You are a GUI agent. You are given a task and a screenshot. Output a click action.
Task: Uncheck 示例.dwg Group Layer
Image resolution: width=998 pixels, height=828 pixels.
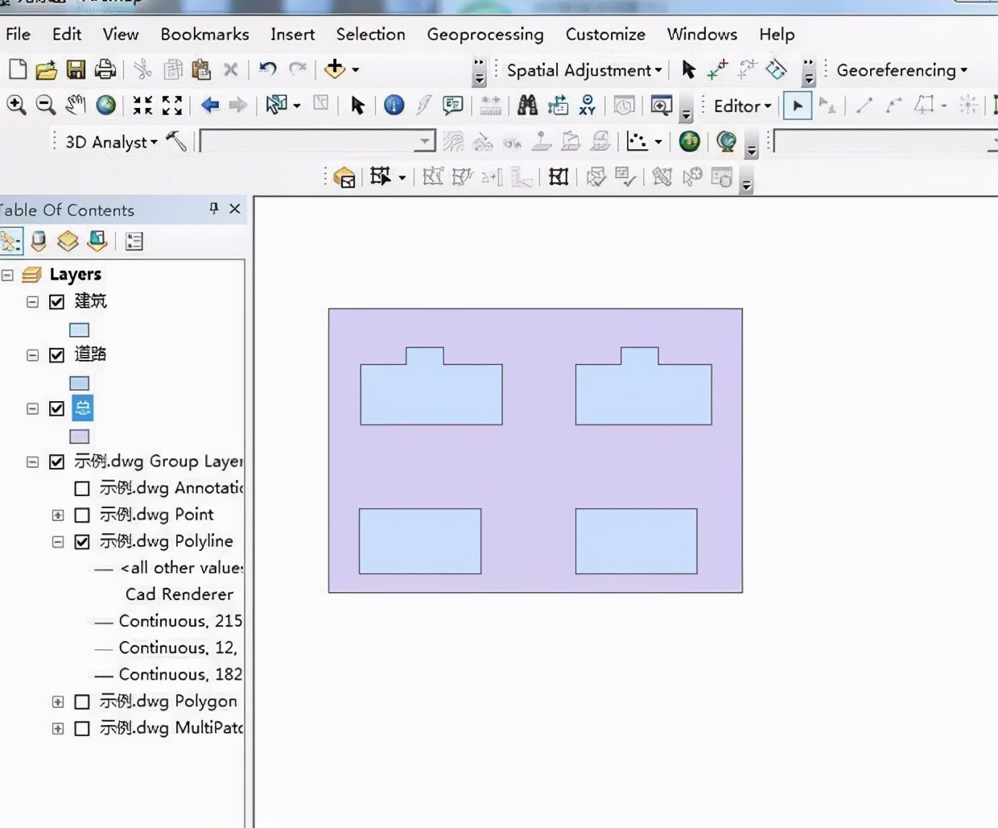click(x=56, y=462)
